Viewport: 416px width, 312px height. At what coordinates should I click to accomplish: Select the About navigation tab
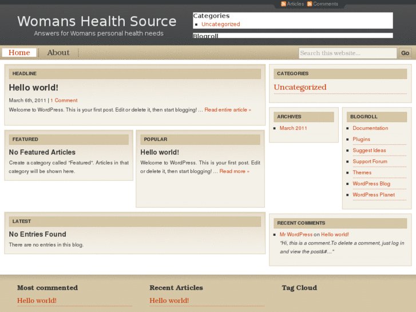click(58, 53)
